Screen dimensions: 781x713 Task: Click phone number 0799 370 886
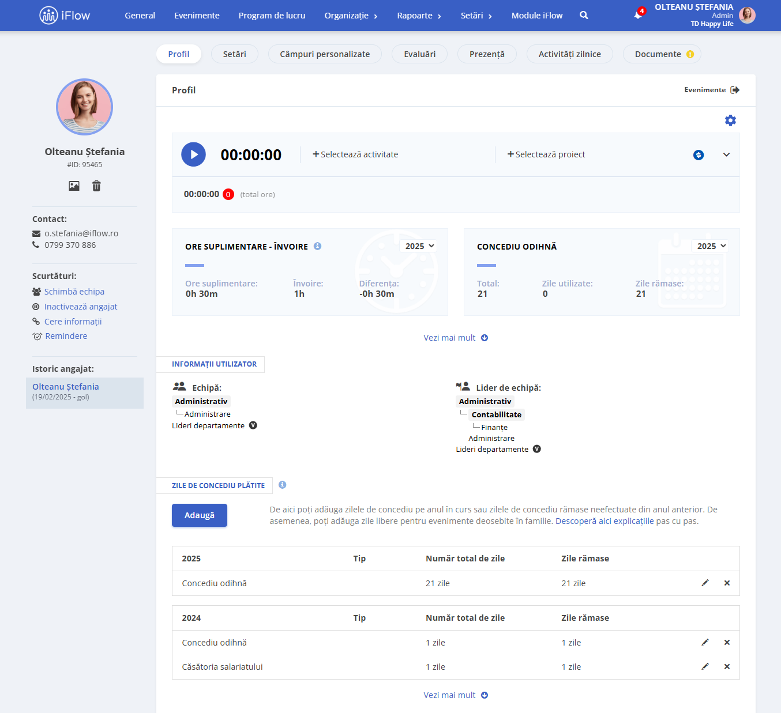70,245
